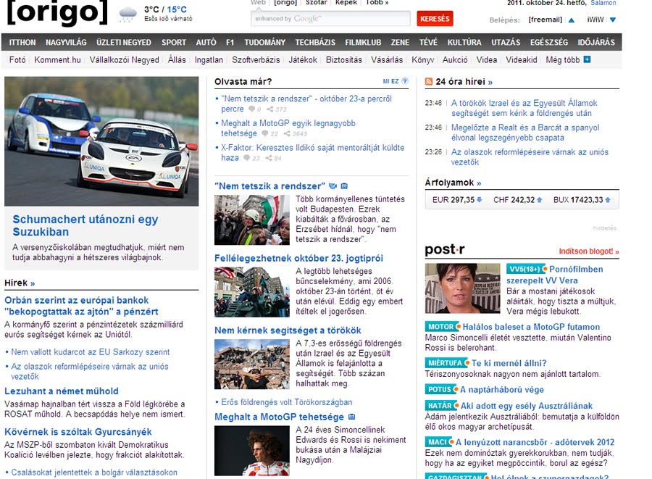Screen dimensions: 652x479
Task: Open the Videakid sub-navigation link
Action: click(522, 60)
